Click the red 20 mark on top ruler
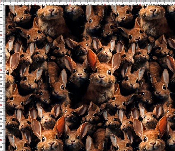This screenshot has width=175, height=151. 70,5
